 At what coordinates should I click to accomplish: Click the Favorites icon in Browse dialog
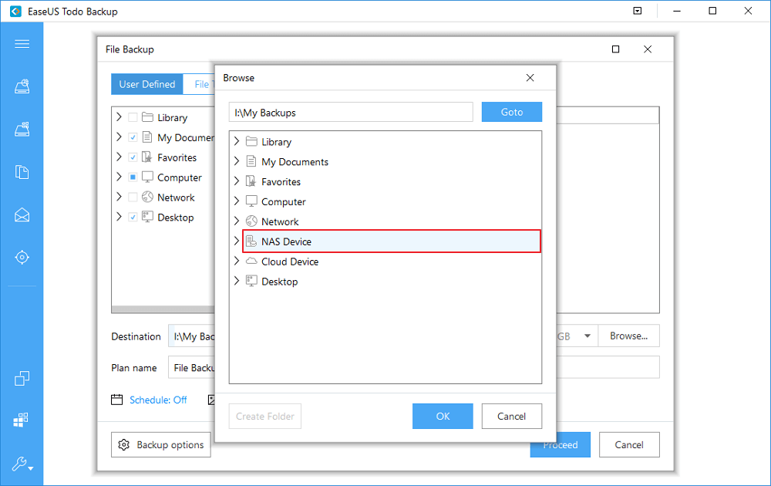pos(251,181)
